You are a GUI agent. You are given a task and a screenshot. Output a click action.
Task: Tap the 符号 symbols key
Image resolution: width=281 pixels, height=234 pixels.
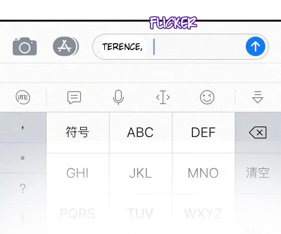(78, 133)
